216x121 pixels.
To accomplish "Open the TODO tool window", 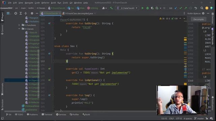I will tap(19, 114).
